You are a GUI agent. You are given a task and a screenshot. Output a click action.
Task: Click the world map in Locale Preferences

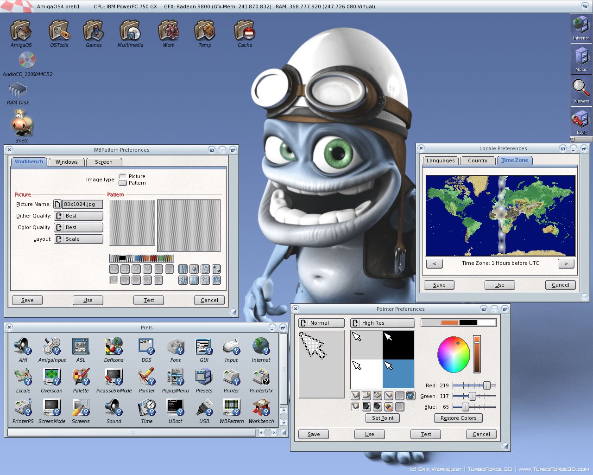point(500,216)
